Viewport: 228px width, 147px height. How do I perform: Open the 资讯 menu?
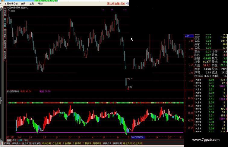tap(23, 4)
